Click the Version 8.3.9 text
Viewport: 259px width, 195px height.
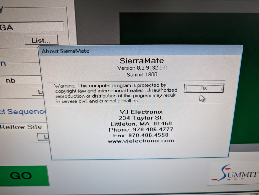(x=142, y=68)
